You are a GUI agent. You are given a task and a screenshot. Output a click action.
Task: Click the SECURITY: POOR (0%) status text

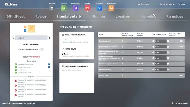31,57
